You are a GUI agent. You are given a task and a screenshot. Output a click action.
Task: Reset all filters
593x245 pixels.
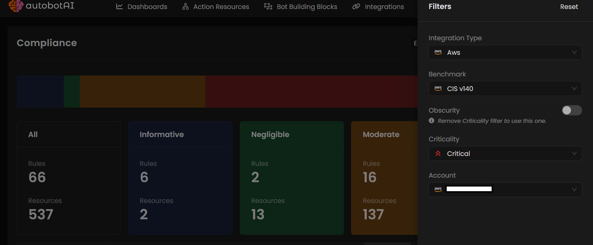569,7
